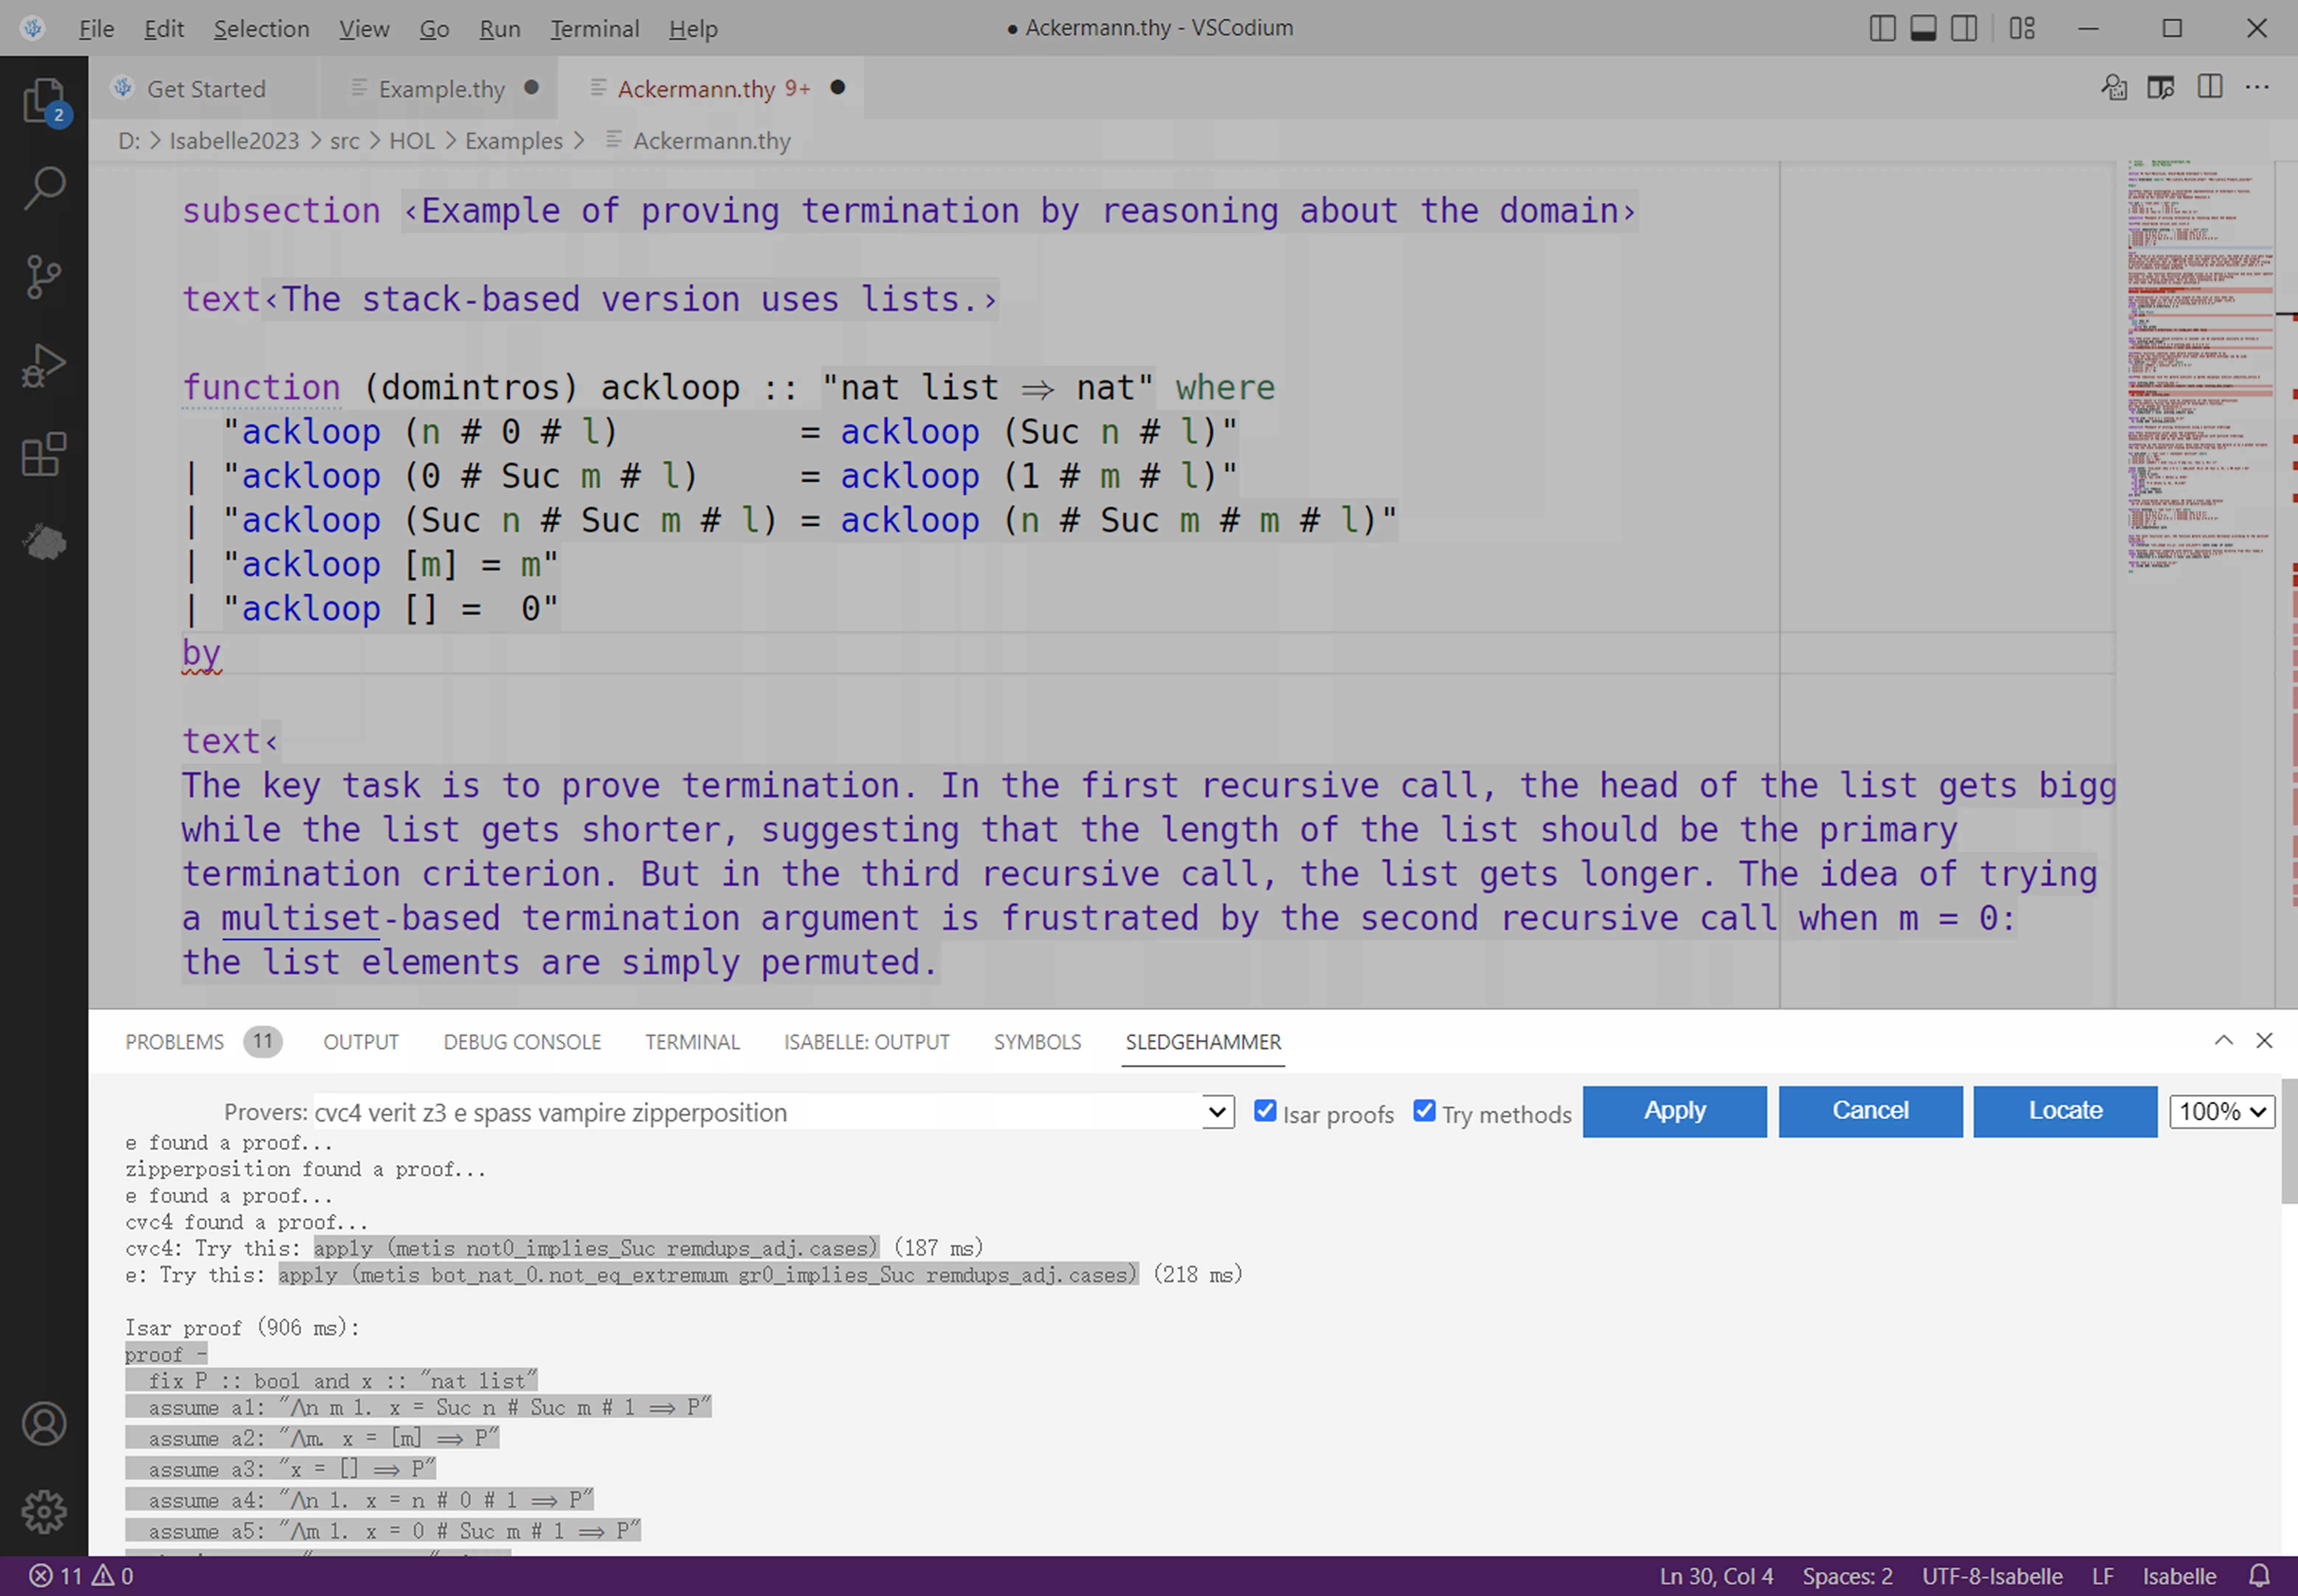Open the Source Control view icon
This screenshot has width=2298, height=1596.
[x=44, y=277]
